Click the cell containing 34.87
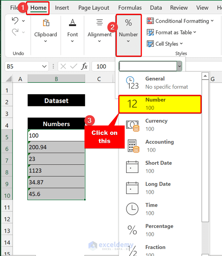This screenshot has width=222, height=256. click(56, 182)
